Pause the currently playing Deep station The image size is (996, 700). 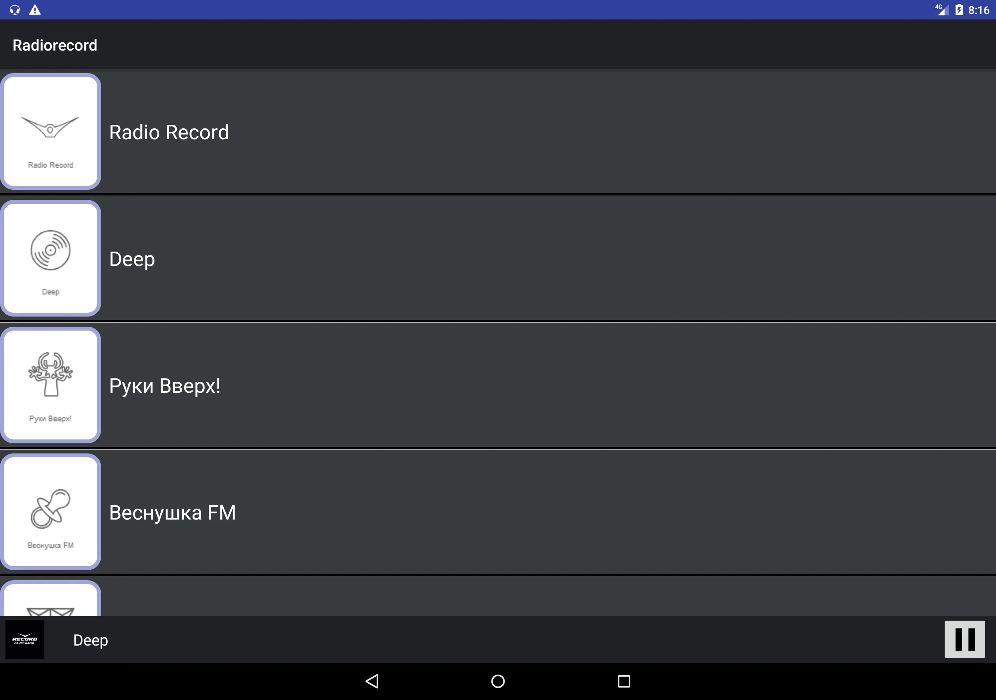[x=966, y=639]
